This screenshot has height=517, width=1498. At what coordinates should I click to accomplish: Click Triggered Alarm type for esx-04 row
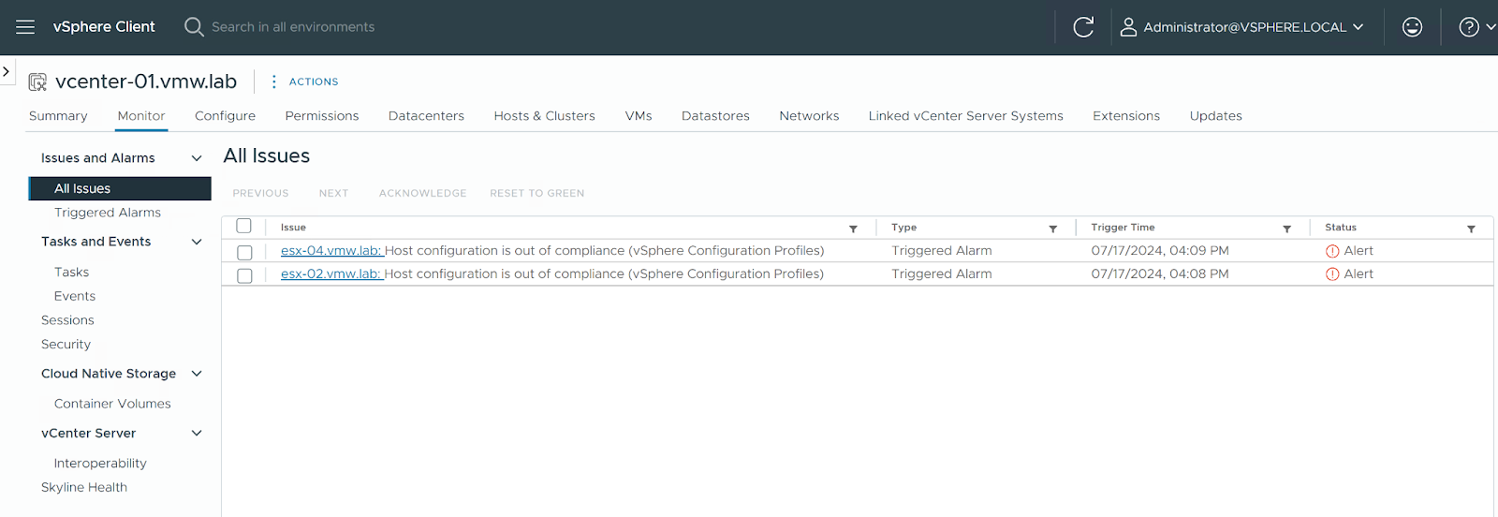click(x=942, y=251)
